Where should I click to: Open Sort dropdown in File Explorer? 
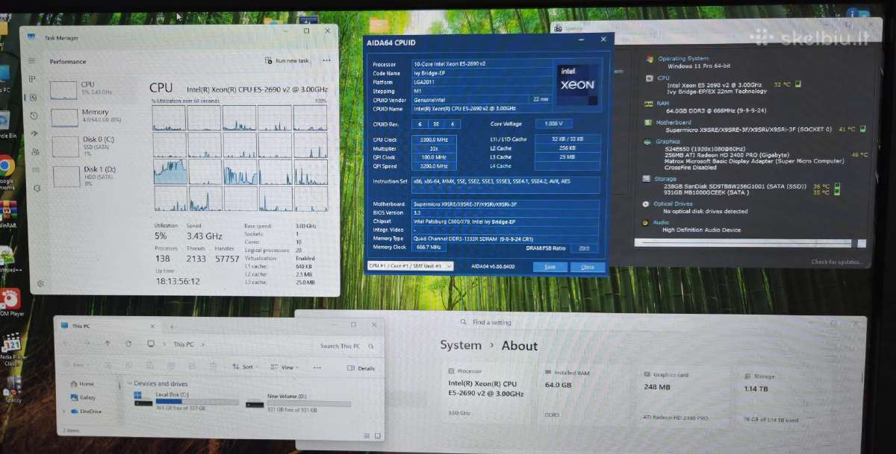244,367
